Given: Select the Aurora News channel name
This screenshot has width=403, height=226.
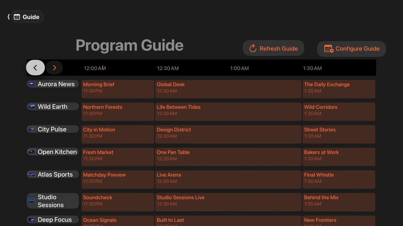Looking at the screenshot, I should pos(56,84).
